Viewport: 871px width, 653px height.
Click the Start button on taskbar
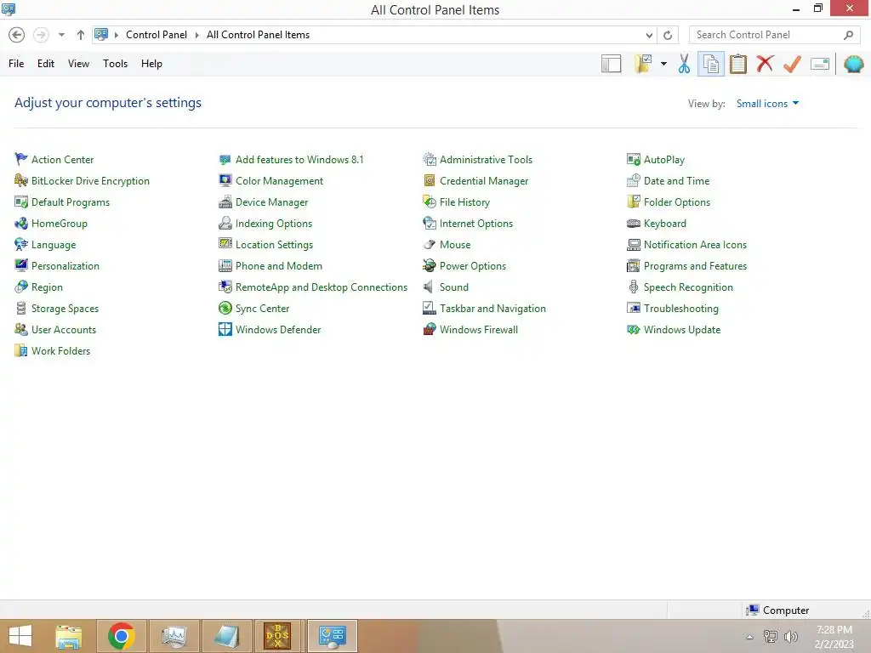(x=20, y=636)
